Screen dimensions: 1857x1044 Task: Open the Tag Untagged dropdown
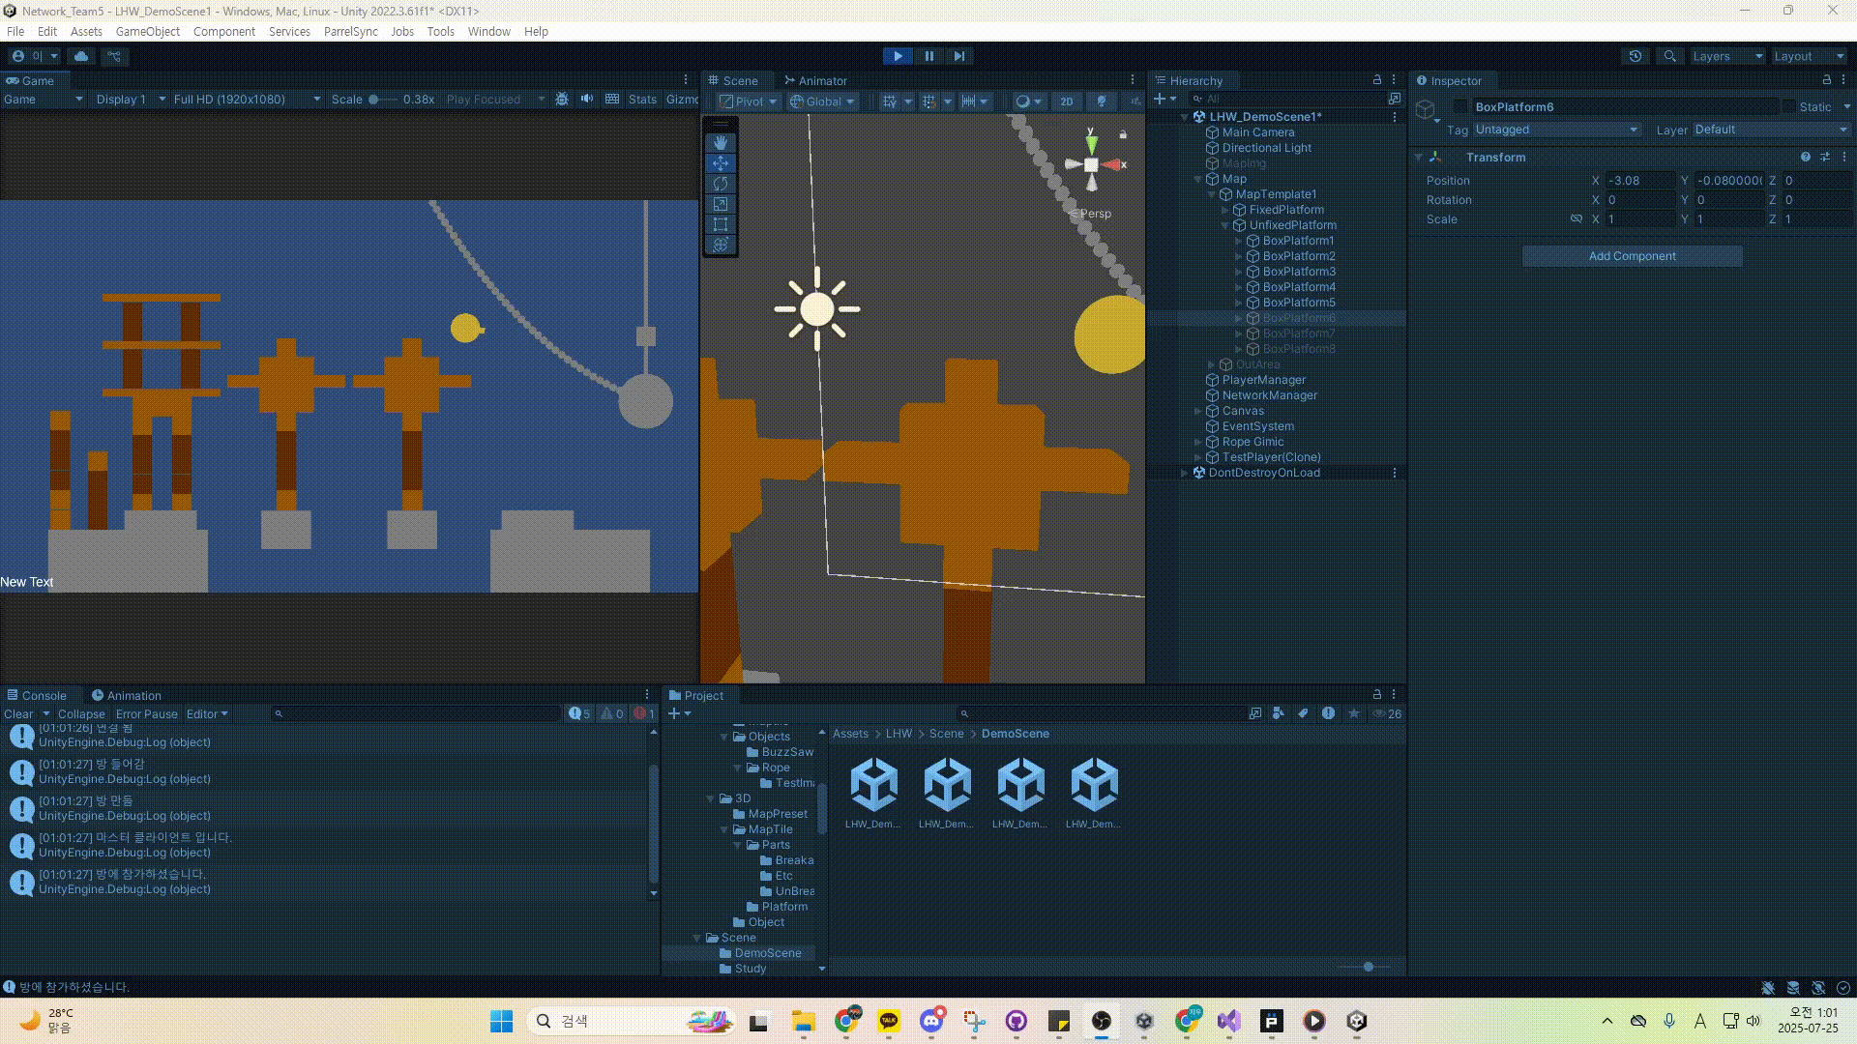pos(1554,130)
